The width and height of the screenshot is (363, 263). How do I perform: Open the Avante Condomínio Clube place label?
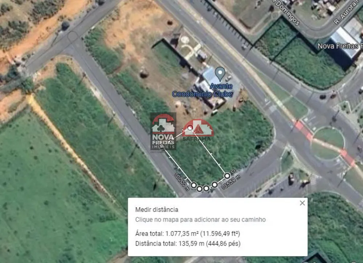point(203,90)
